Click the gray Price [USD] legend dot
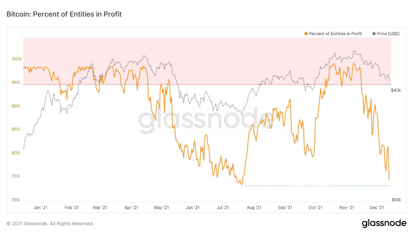 pyautogui.click(x=374, y=34)
